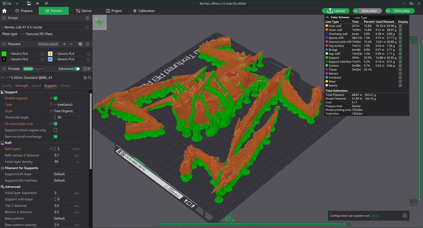Click the search process settings icon
This screenshot has width=423, height=228.
90,78
